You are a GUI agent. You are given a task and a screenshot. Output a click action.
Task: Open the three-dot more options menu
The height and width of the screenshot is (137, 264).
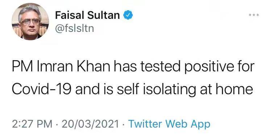[254, 15]
